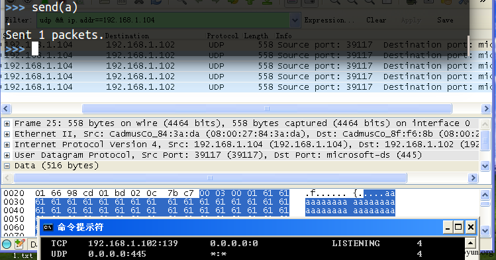Click the packet list scroll-left arrow
The height and width of the screenshot is (260, 496).
point(6,109)
